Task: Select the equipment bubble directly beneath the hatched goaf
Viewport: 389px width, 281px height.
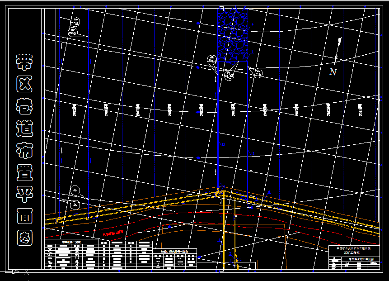Action: (229, 75)
